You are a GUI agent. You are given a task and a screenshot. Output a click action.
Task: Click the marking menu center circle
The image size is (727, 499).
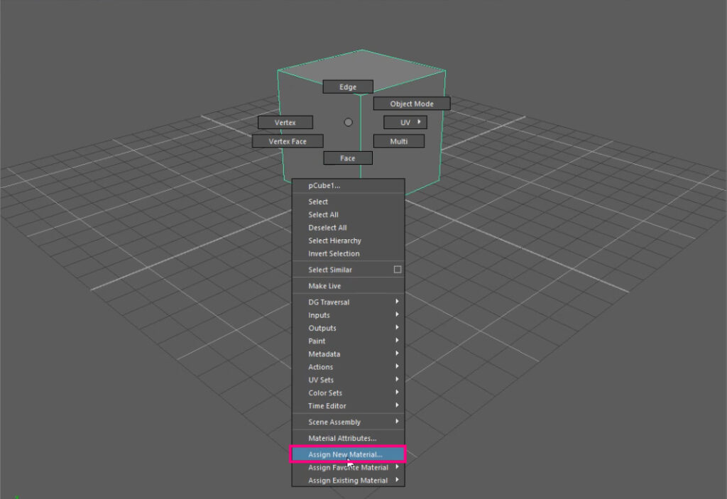(348, 122)
